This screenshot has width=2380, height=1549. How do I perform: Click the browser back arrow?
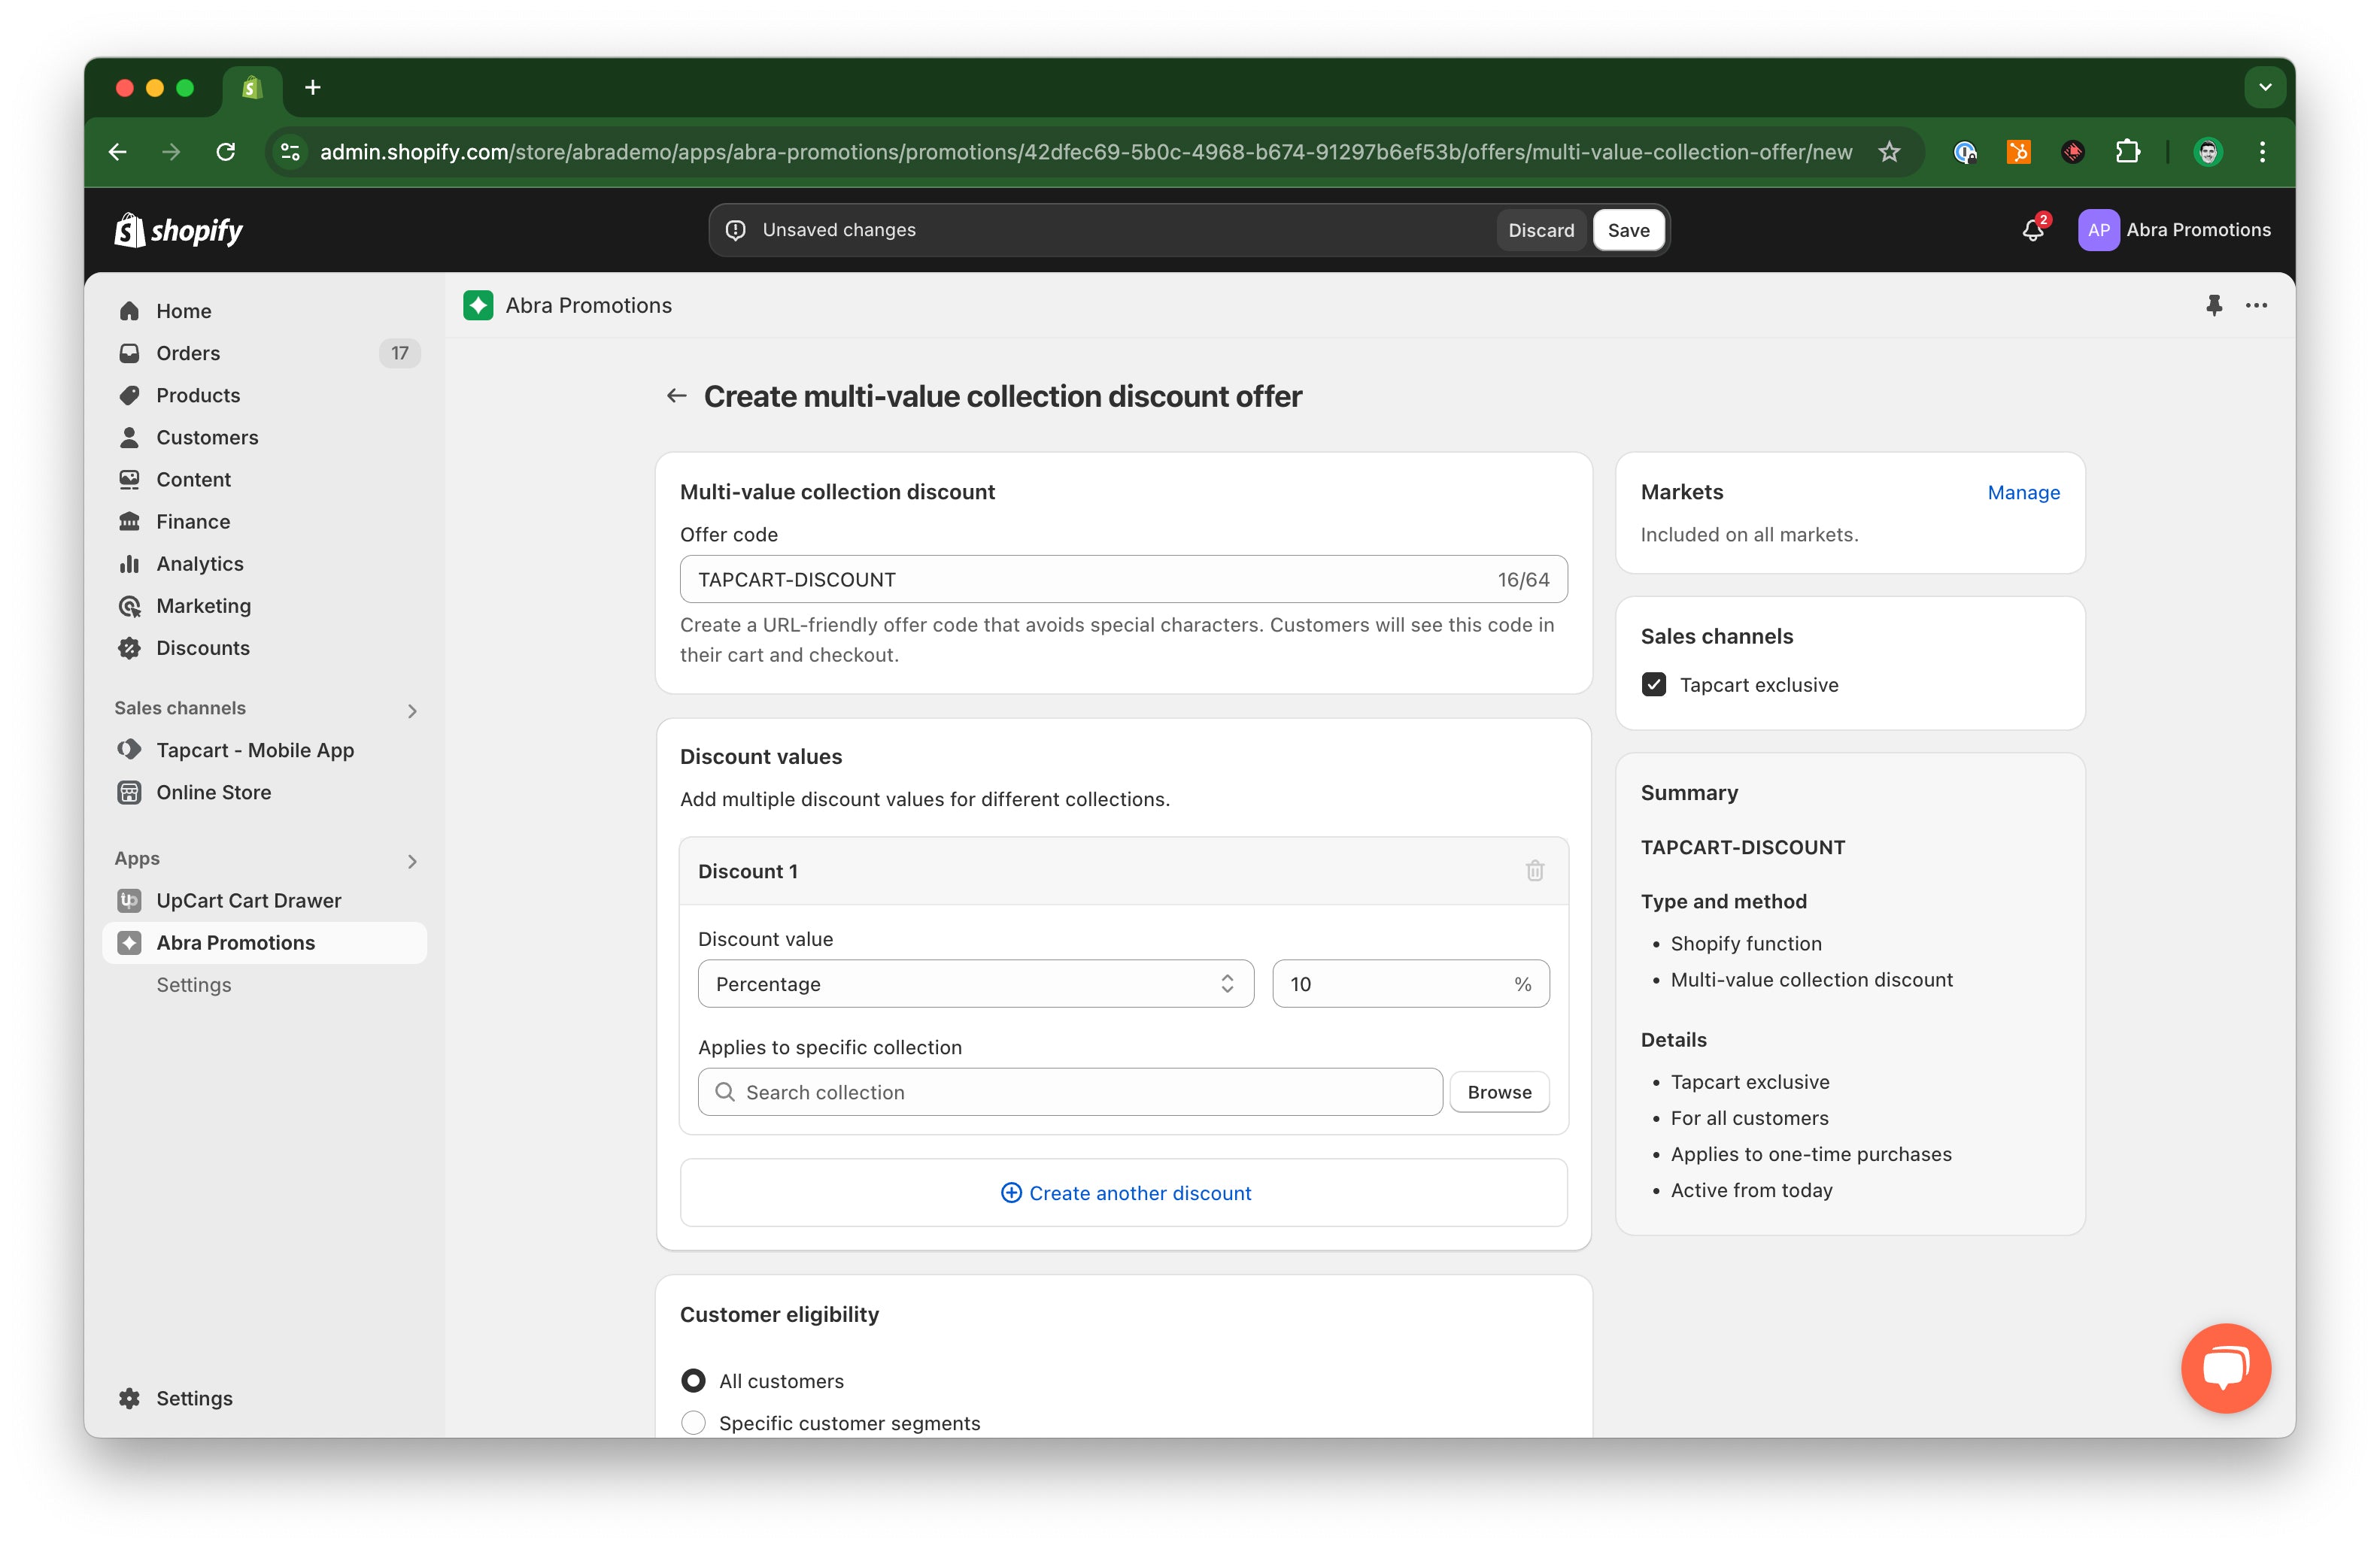(x=118, y=152)
